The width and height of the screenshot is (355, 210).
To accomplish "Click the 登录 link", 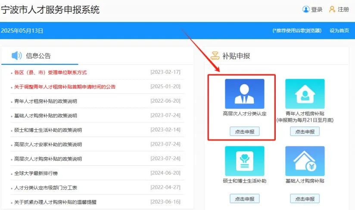I will [317, 9].
